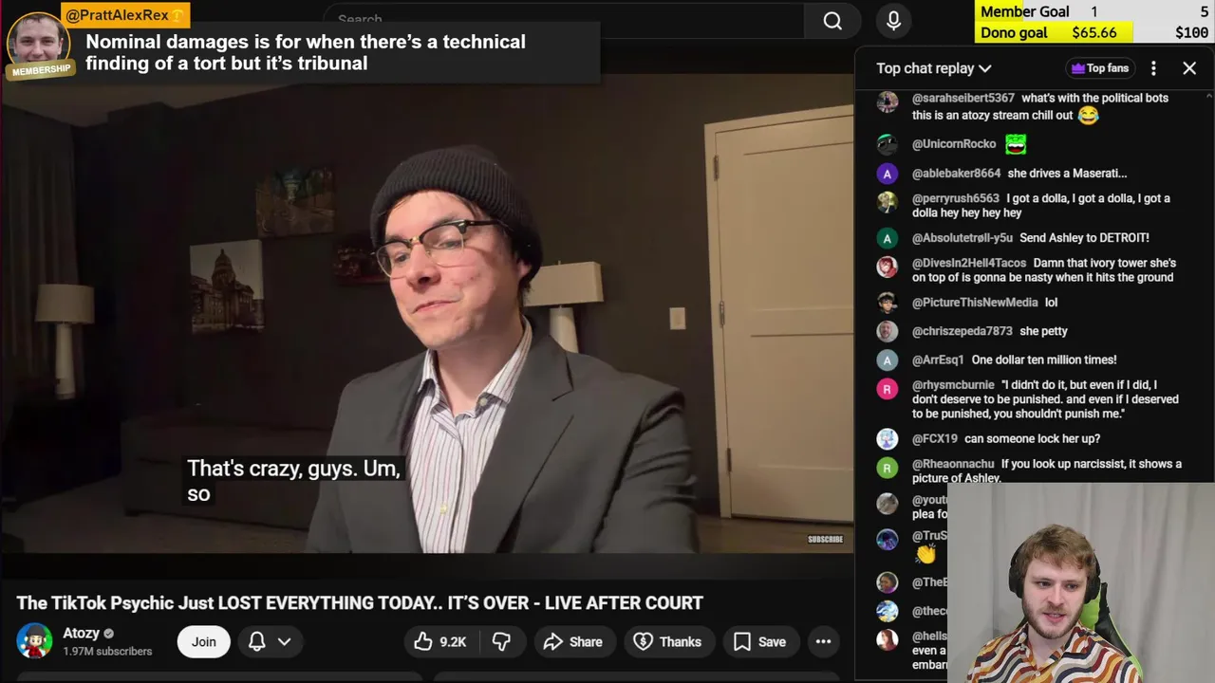Click the in-video SUBSCRIBE watermark button

[x=825, y=539]
